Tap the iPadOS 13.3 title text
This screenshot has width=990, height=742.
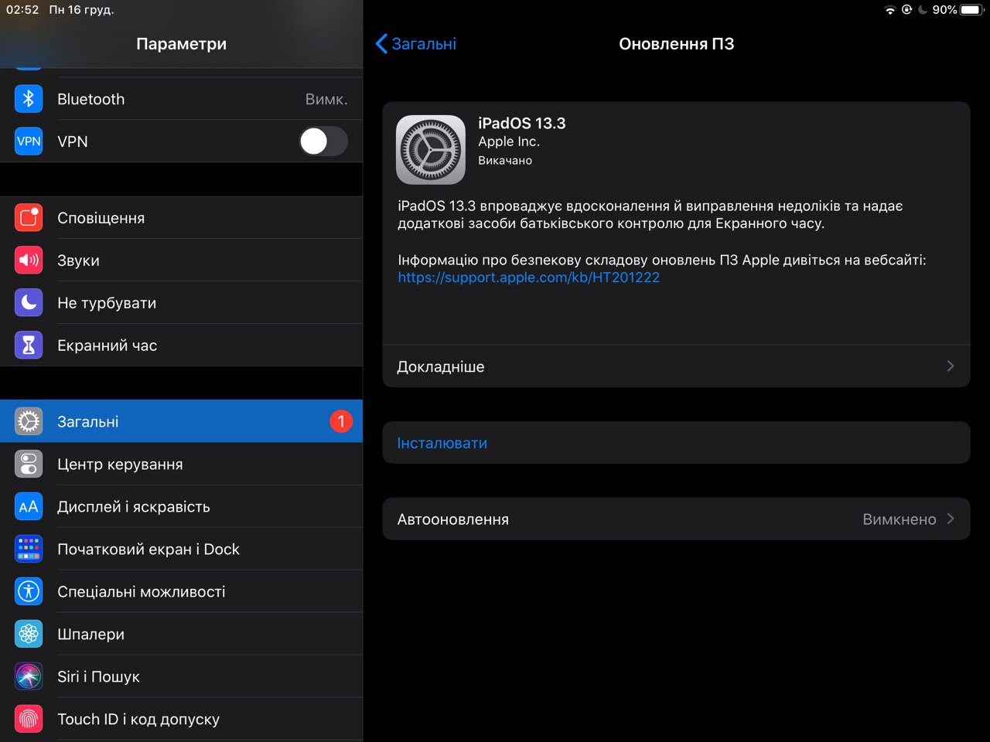pyautogui.click(x=522, y=123)
